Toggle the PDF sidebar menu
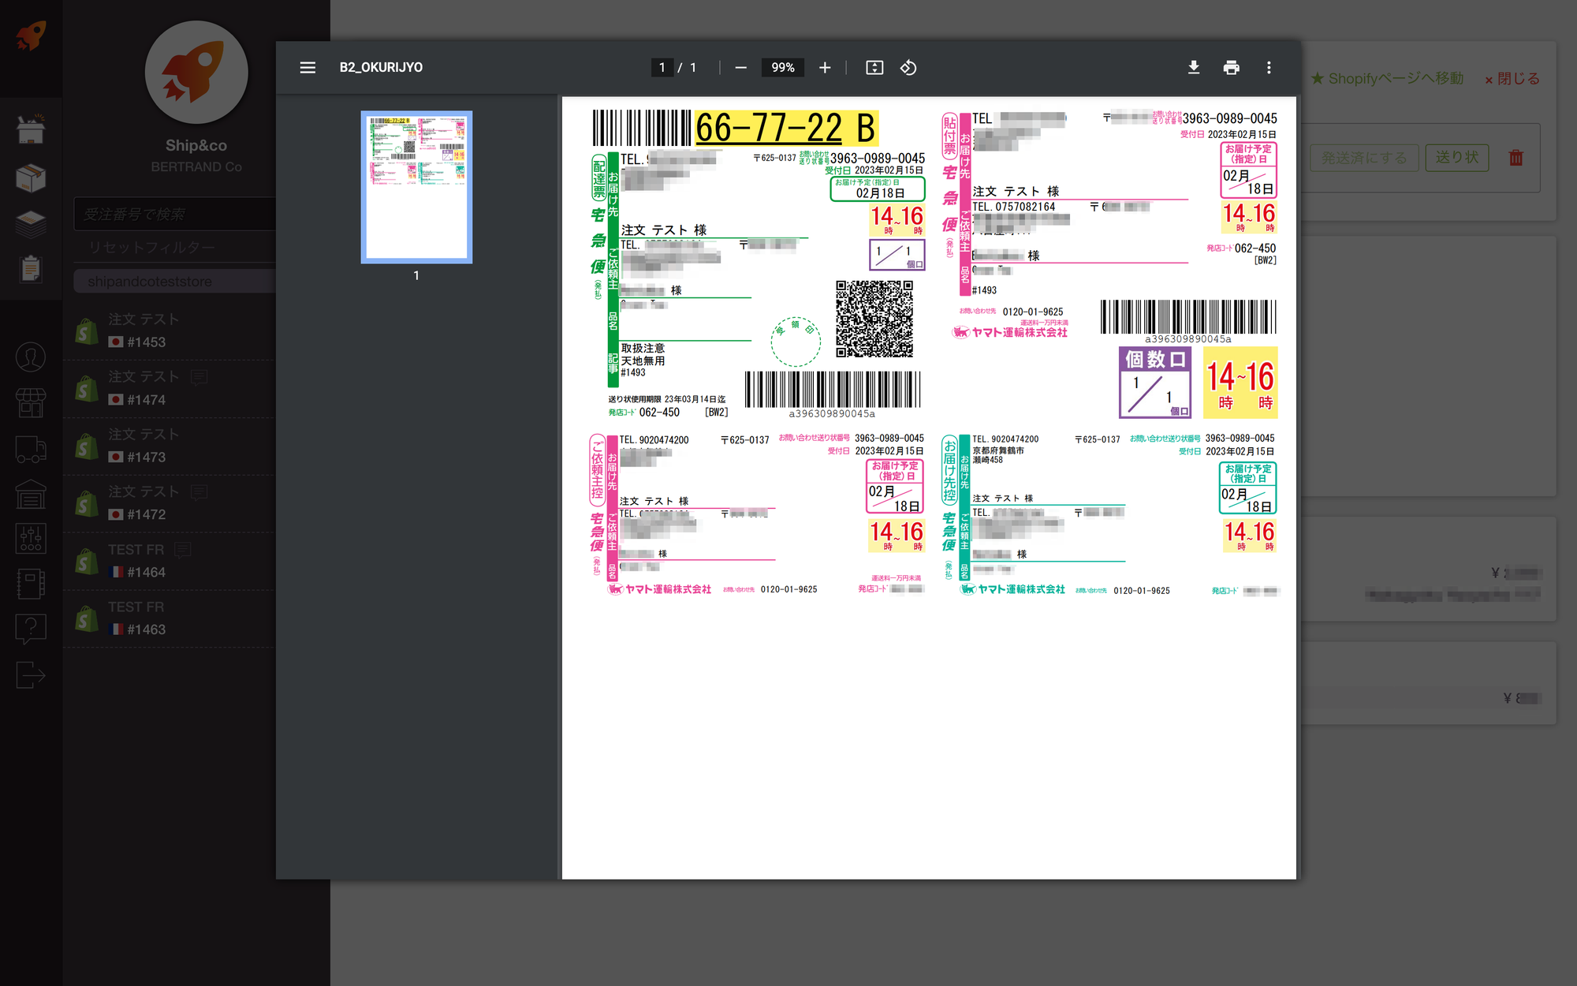This screenshot has width=1577, height=986. 308,68
